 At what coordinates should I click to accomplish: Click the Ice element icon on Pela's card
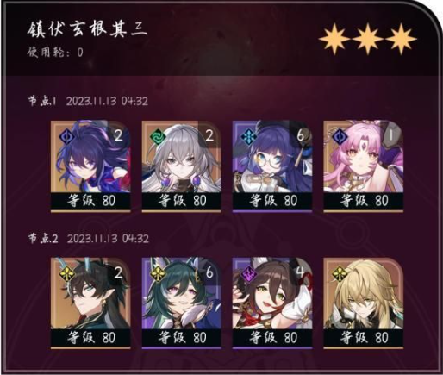coord(247,135)
